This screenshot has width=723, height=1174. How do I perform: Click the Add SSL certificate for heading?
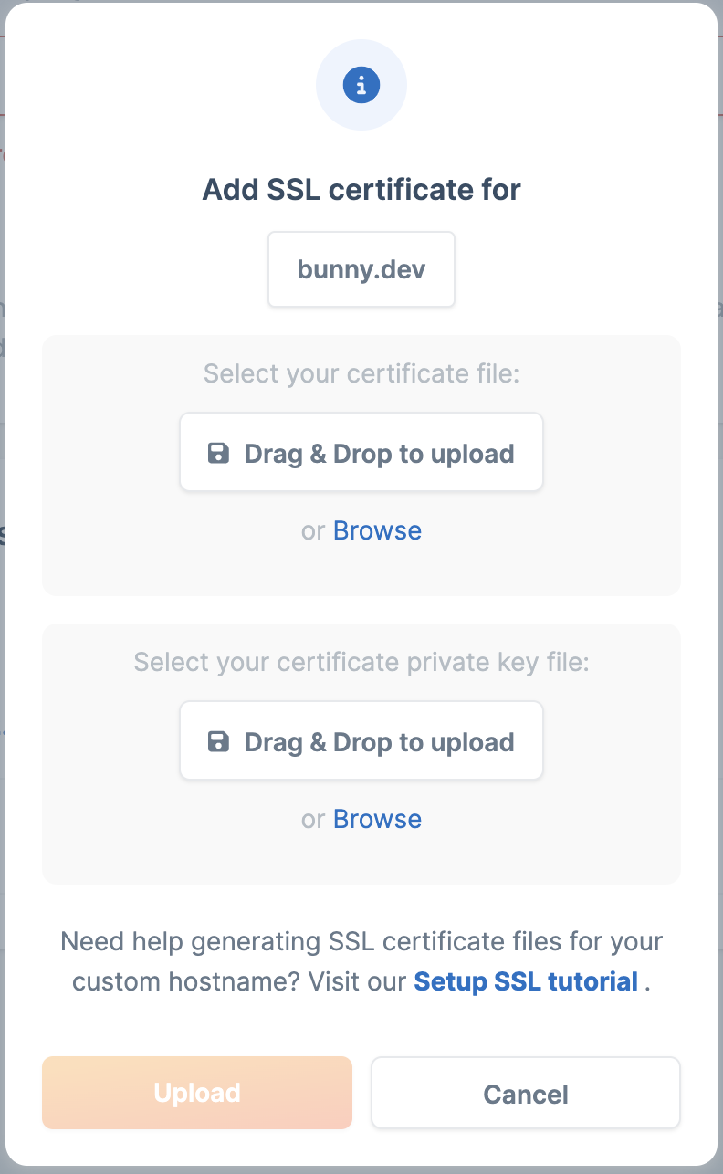coord(361,190)
